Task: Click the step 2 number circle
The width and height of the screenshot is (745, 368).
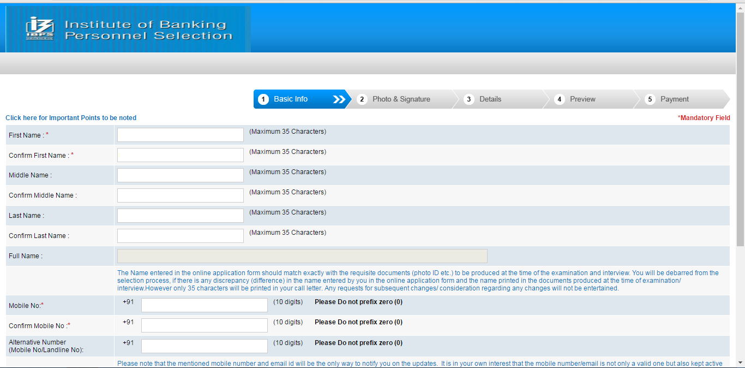Action: 362,99
